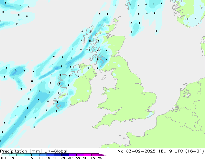This screenshot has width=205, height=159.
Task: Click the '15' legend scale label
Action: point(48,158)
